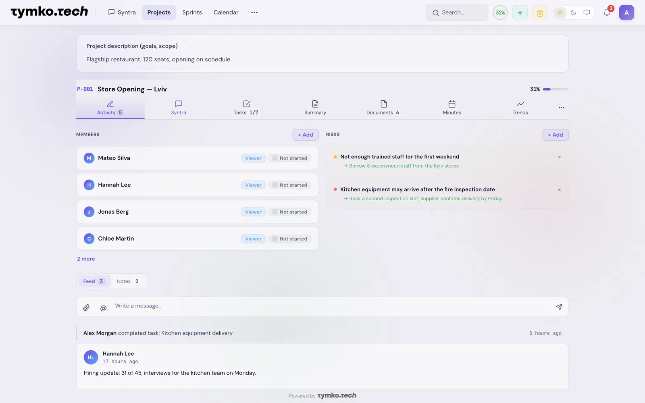This screenshot has height=403, width=645.
Task: Click Hannah Lee's HL feed avatar
Action: pyautogui.click(x=91, y=357)
